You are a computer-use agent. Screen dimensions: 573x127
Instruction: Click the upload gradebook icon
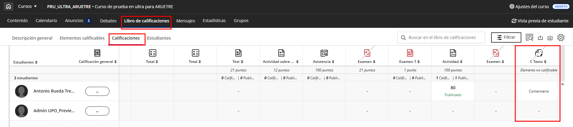coord(540,37)
